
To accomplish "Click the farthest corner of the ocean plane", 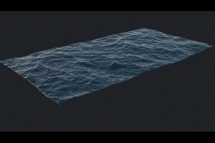I will click(x=143, y=28).
